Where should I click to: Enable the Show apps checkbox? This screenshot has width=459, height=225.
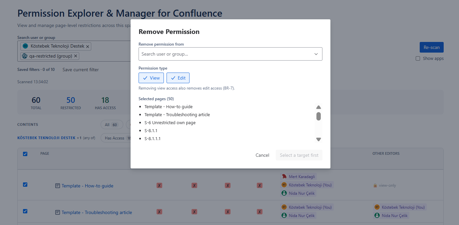click(x=418, y=59)
